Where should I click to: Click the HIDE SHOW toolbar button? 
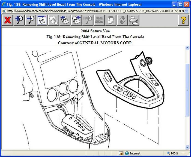pos(99,20)
